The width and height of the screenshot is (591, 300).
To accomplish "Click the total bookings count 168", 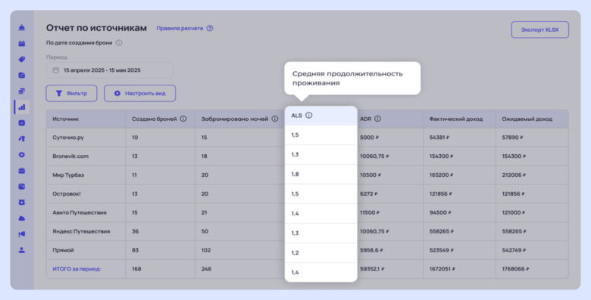I will pos(136,269).
